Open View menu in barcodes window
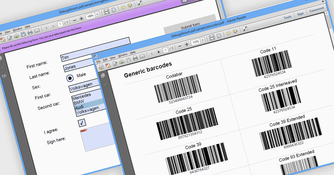This screenshot has height=175, width=334. tap(113, 57)
